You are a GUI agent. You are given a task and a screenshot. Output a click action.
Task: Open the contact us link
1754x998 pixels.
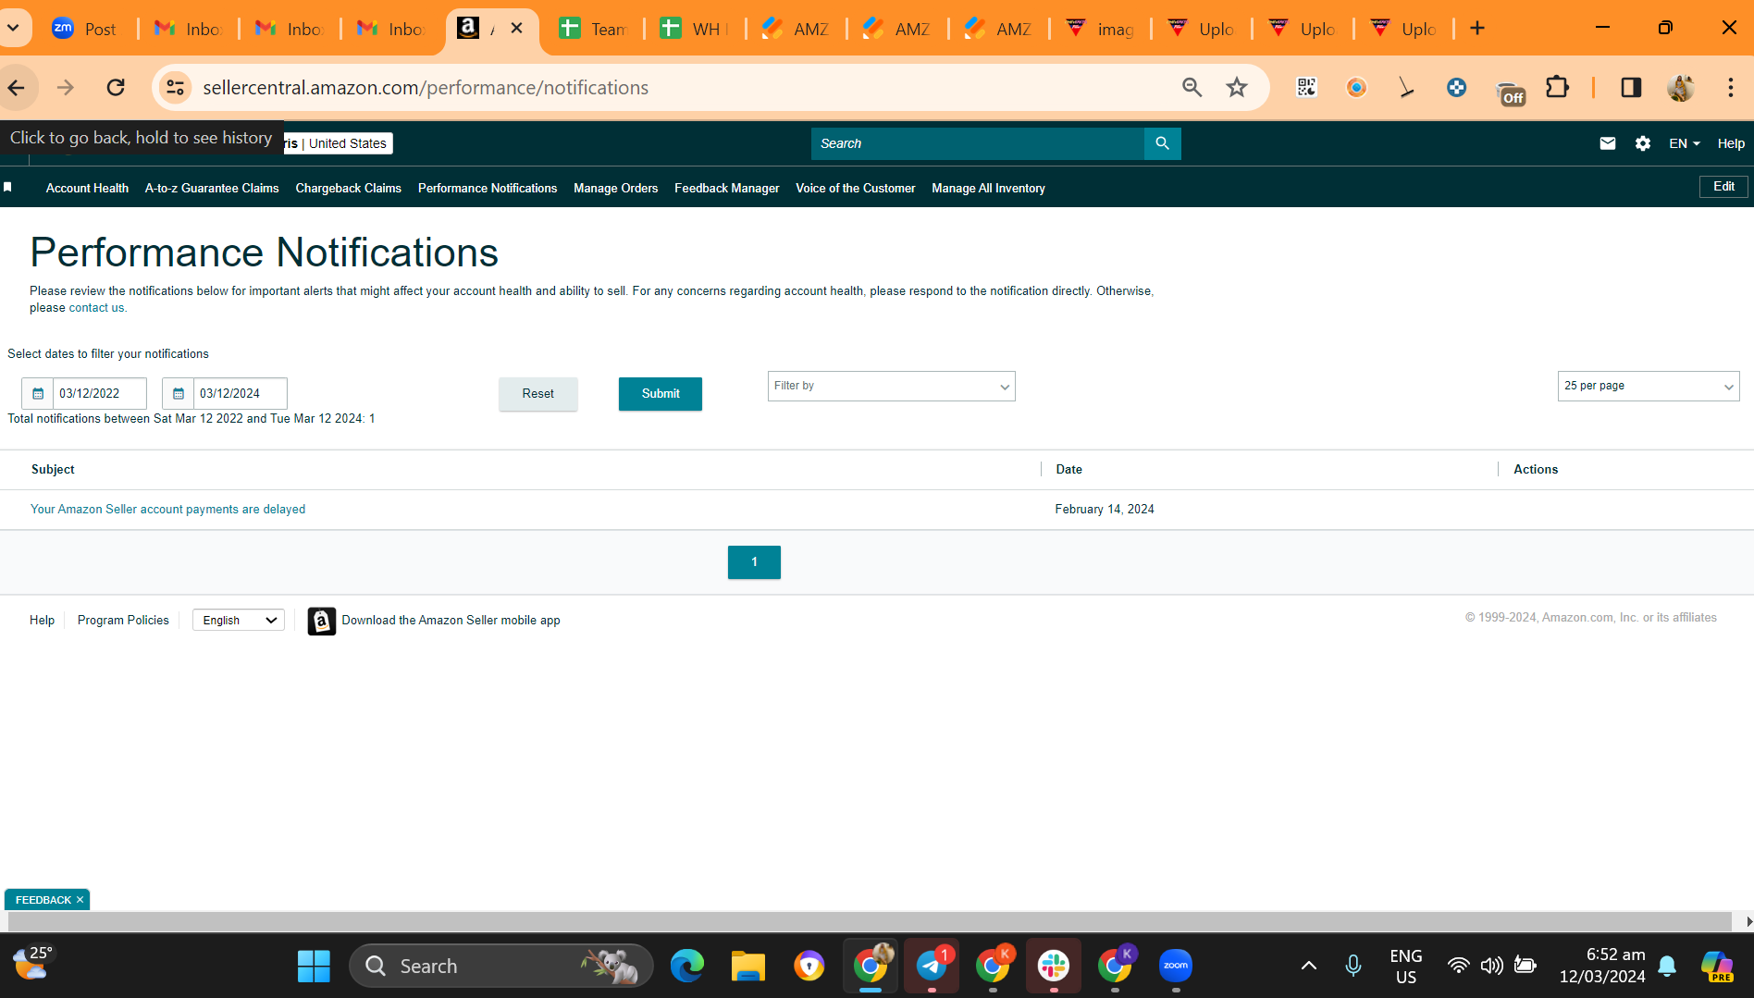coord(97,308)
